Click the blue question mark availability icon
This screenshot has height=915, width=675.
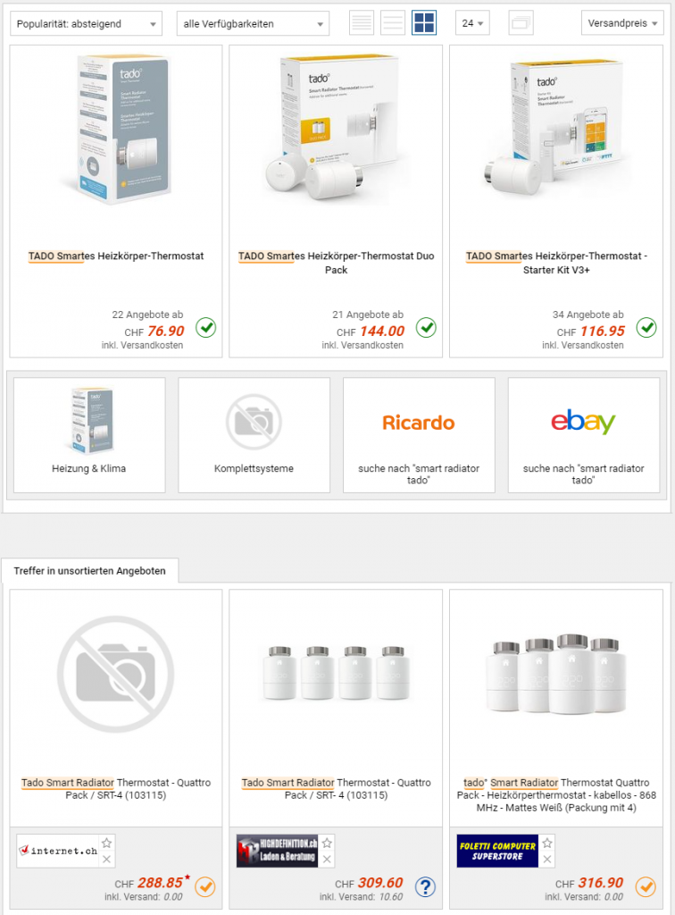click(x=426, y=887)
